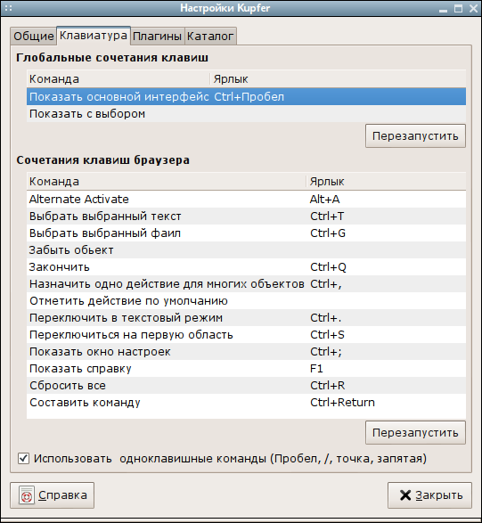Select the Показать с выбором row
The height and width of the screenshot is (523, 482).
[246, 114]
